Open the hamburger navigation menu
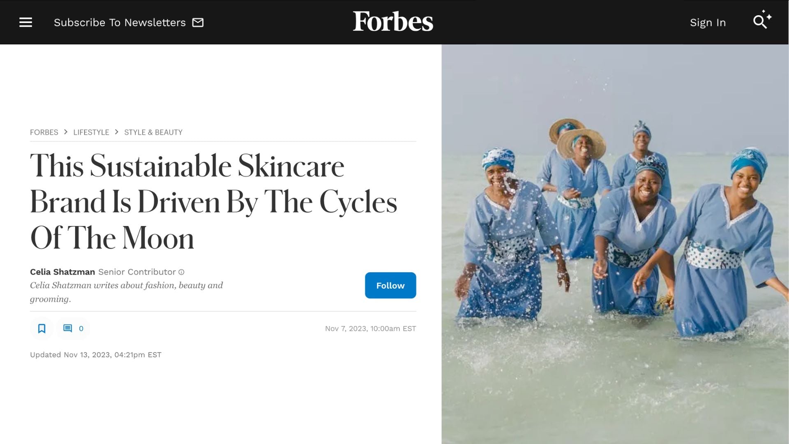Viewport: 789px width, 444px height. pos(25,22)
